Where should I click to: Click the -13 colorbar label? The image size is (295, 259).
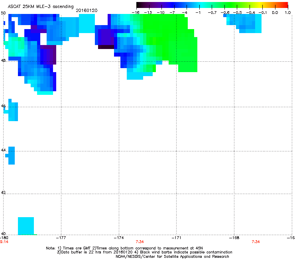(148, 13)
